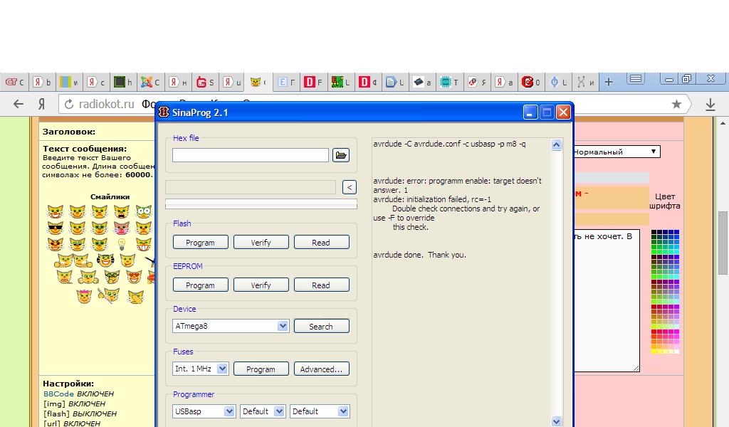Switch to the first browser tab on the left

click(14, 82)
